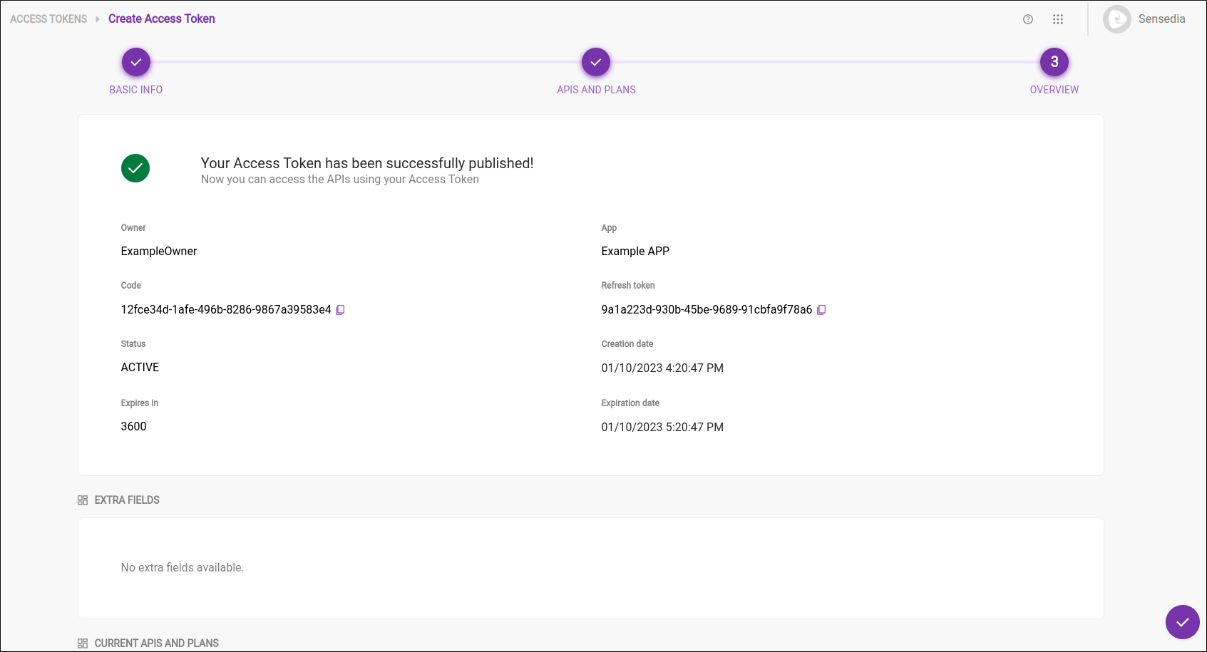Click the green success checkmark icon
Viewport: 1207px width, 652px height.
[x=135, y=168]
